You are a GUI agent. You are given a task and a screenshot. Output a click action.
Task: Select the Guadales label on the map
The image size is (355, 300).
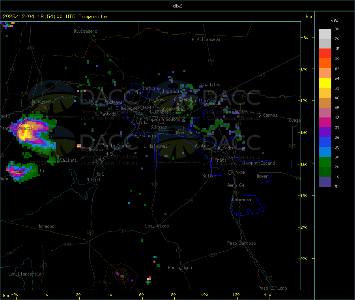[211, 85]
